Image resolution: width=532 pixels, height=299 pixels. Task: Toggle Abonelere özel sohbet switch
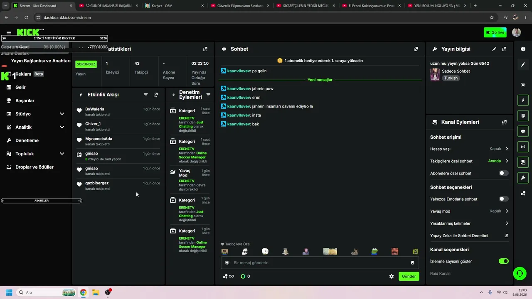click(x=503, y=173)
